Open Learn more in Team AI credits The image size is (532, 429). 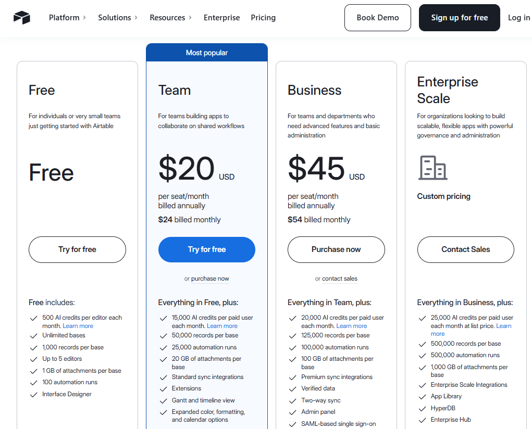pos(222,326)
